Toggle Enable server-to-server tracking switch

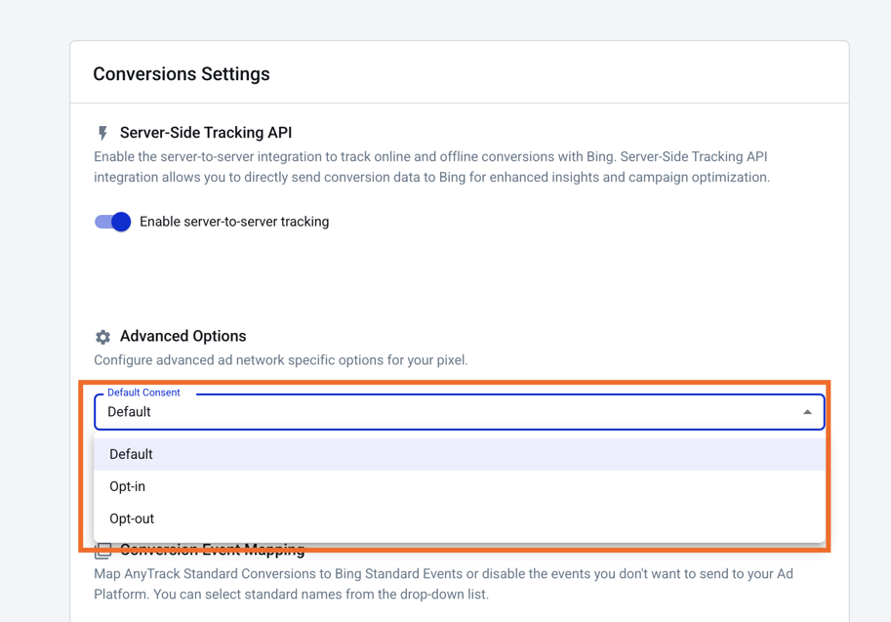[x=112, y=222]
